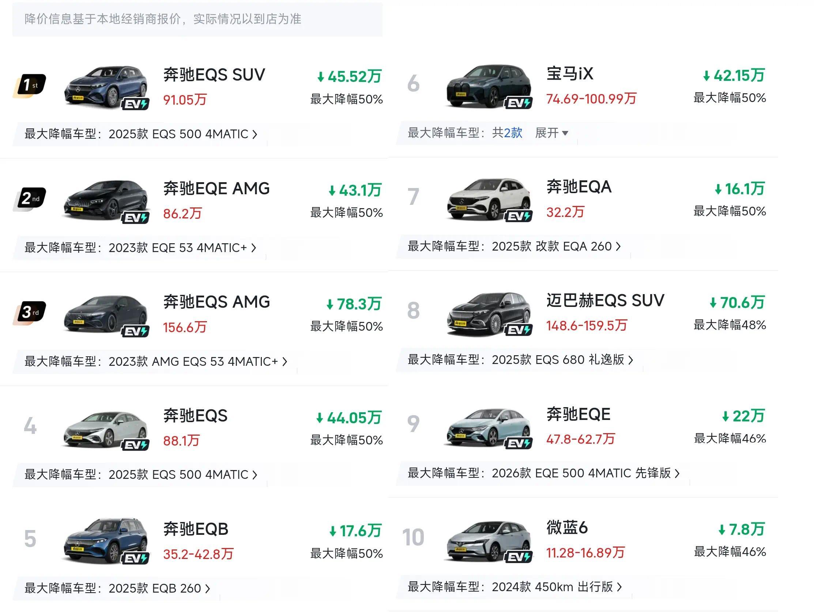Click green down-arrow beside 70.6万

pyautogui.click(x=713, y=303)
